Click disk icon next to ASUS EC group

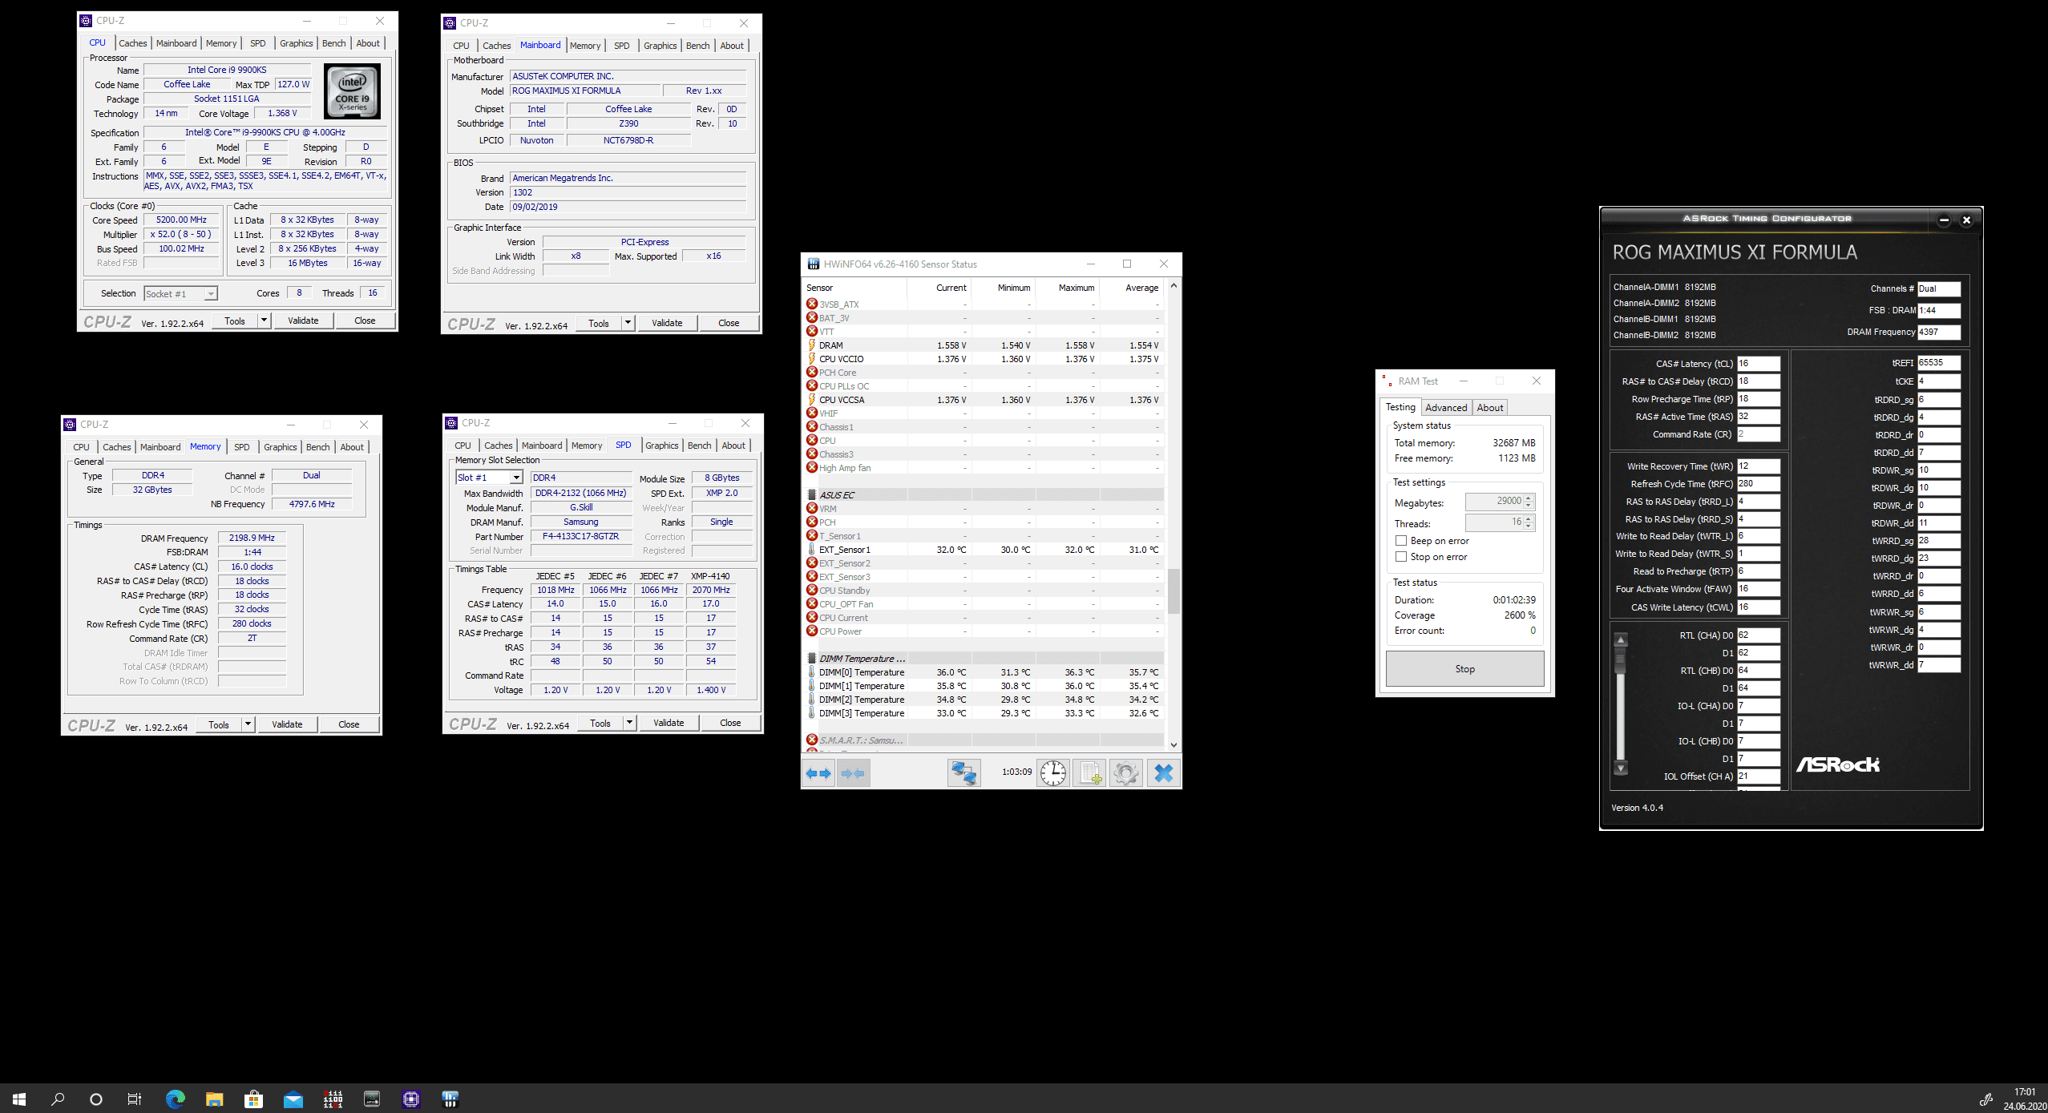[x=811, y=495]
